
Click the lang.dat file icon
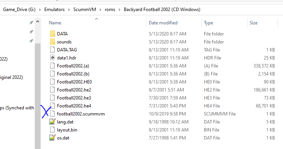click(x=52, y=122)
